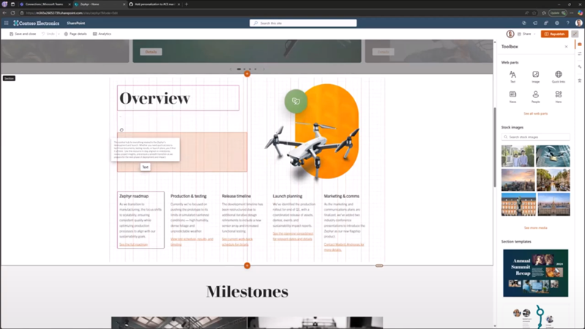Open a new browser tab

pos(187,4)
